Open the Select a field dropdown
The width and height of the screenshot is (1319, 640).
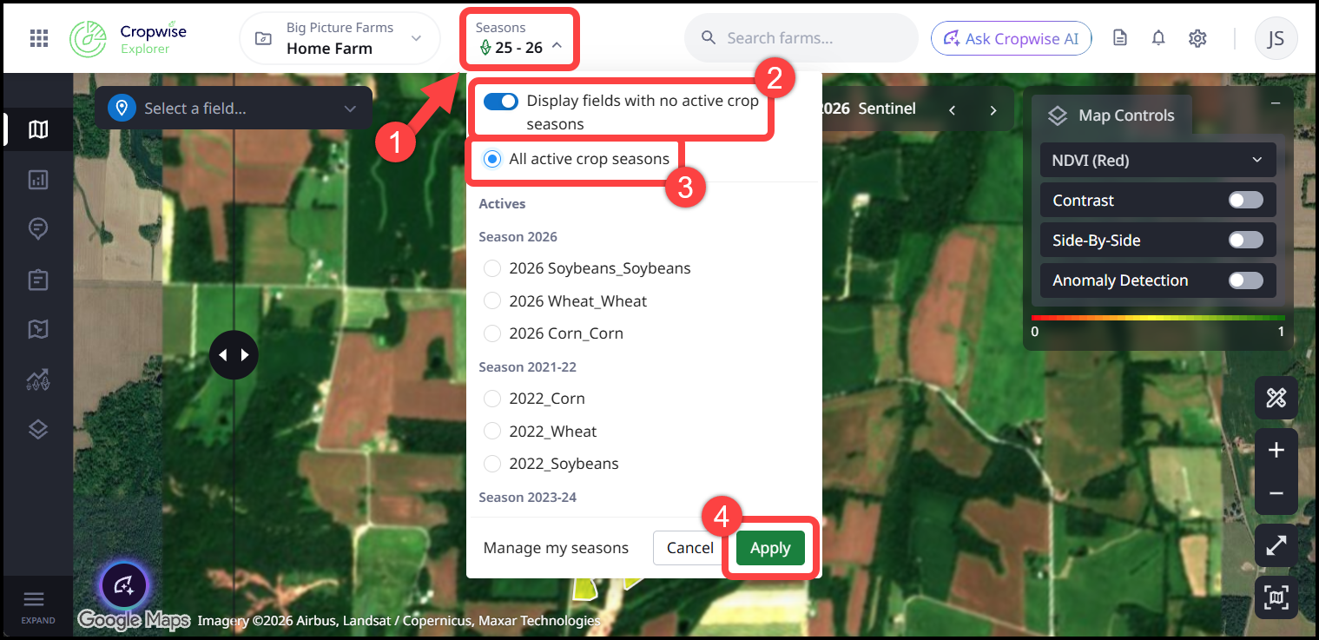click(x=234, y=109)
